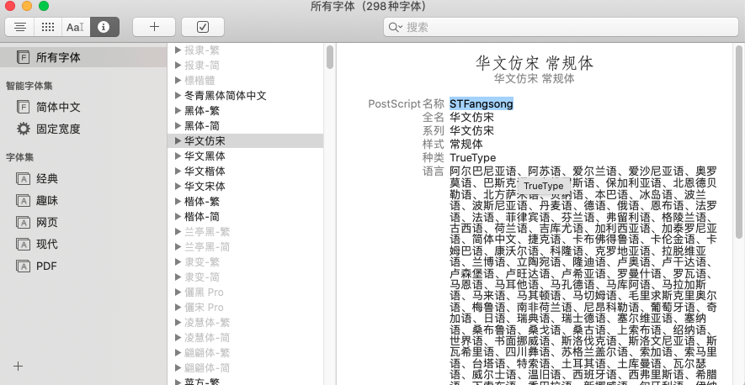
Task: Open the 固定宽度 smart collection gear
Action: 24,129
